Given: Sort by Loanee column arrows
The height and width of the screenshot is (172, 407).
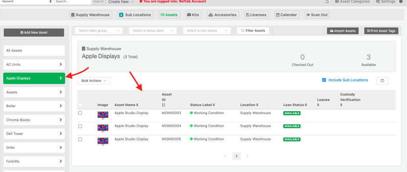Looking at the screenshot, I should click(x=318, y=105).
